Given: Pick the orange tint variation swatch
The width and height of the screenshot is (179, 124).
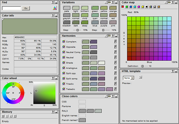Looking at the screenshot, I should pyautogui.click(x=113, y=8).
